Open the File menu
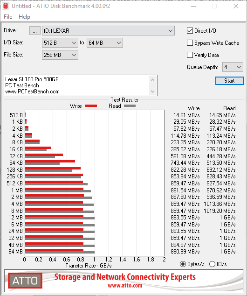247x296 pixels. (8, 17)
